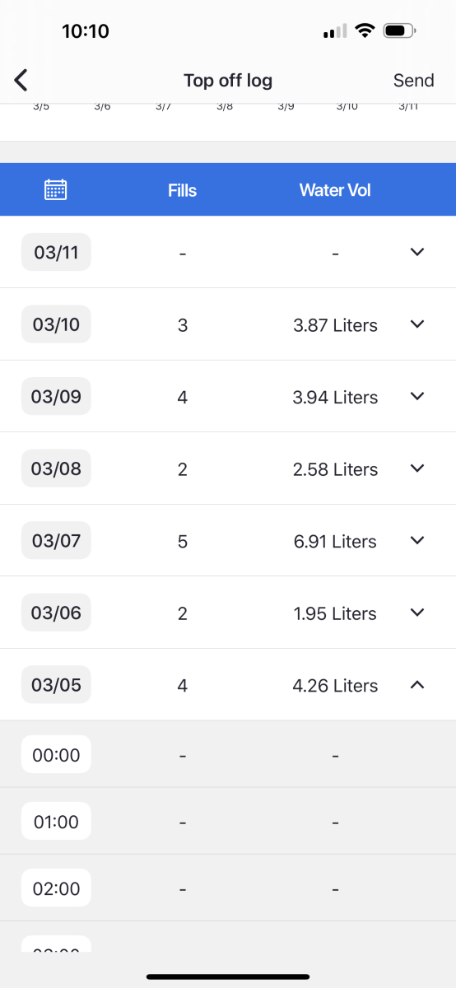The height and width of the screenshot is (988, 456).
Task: Expand the 03/11 row chevron
Action: [417, 252]
